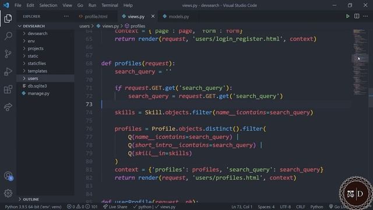Open the Explorer view in activity bar
Screen dimensions: 373x210
[x=8, y=19]
